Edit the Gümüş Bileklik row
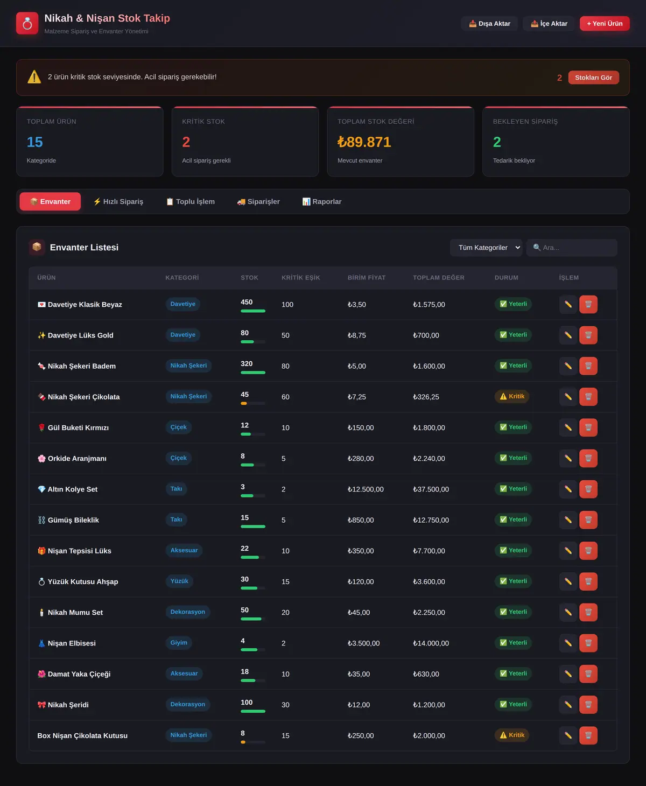646x786 pixels. coord(568,520)
